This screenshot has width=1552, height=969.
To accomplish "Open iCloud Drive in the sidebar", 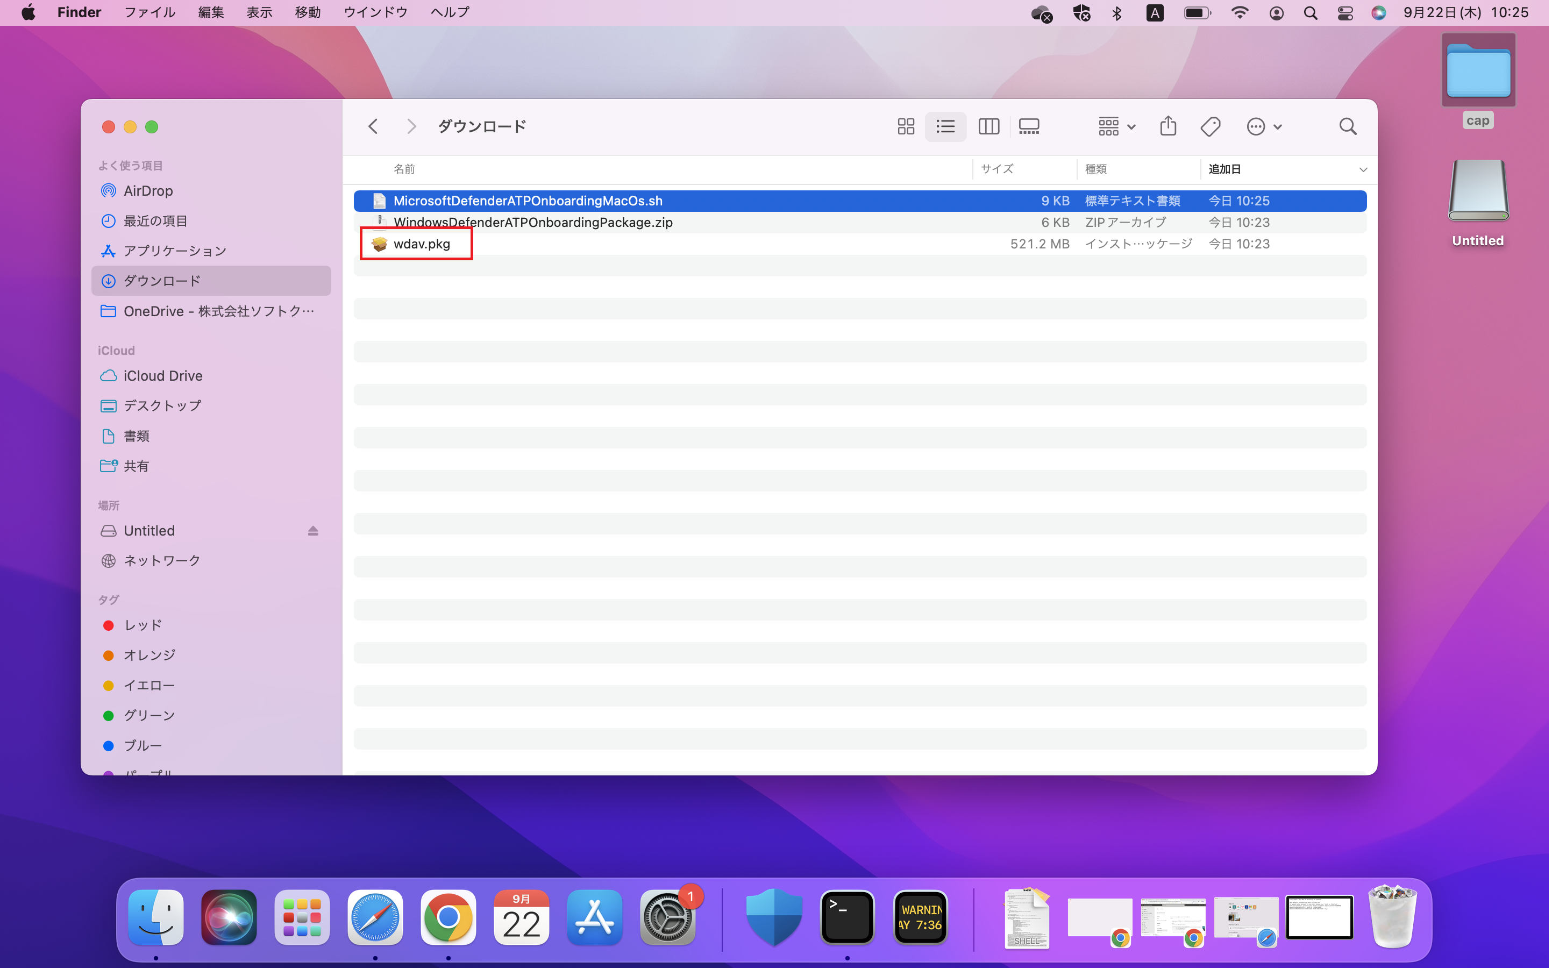I will click(211, 376).
